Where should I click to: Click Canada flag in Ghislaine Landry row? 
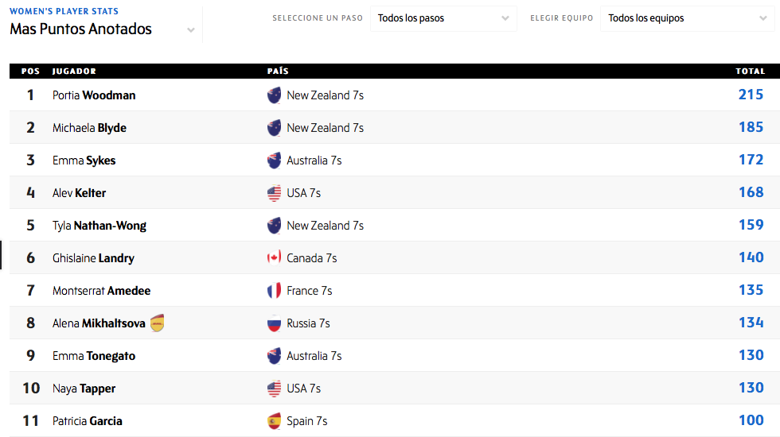point(275,258)
